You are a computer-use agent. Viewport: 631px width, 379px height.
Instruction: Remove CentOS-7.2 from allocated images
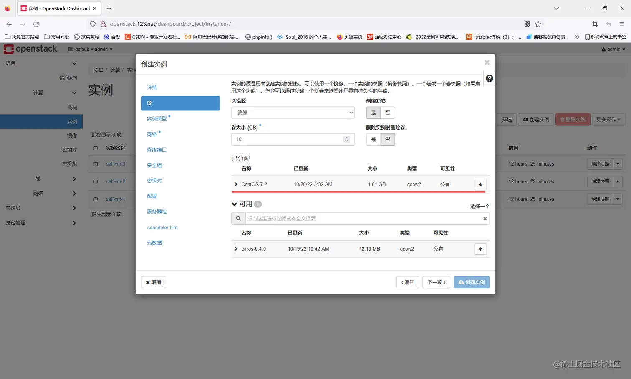point(480,184)
